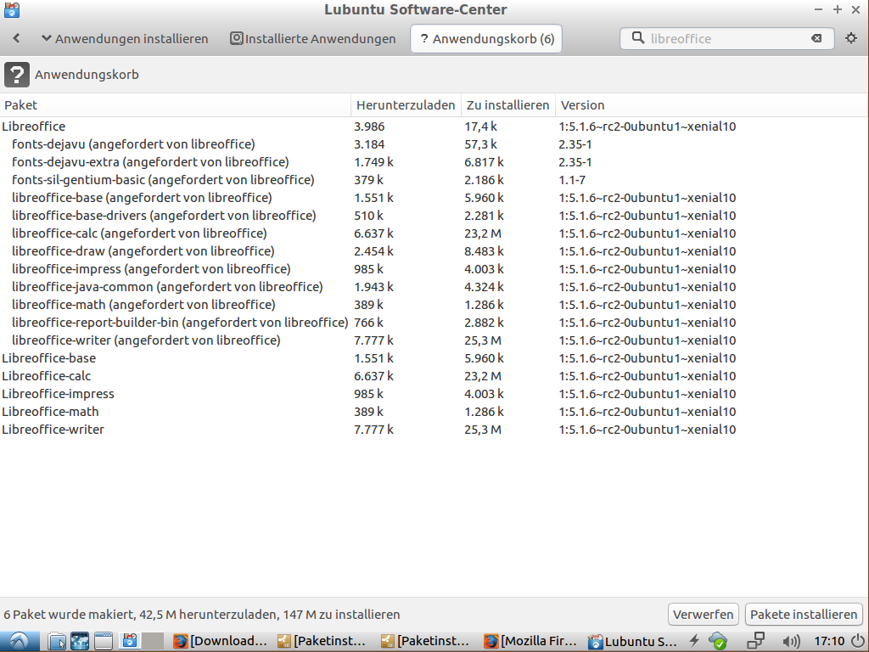Open the network connections tray icon
This screenshot has height=652, width=869.
click(x=755, y=642)
